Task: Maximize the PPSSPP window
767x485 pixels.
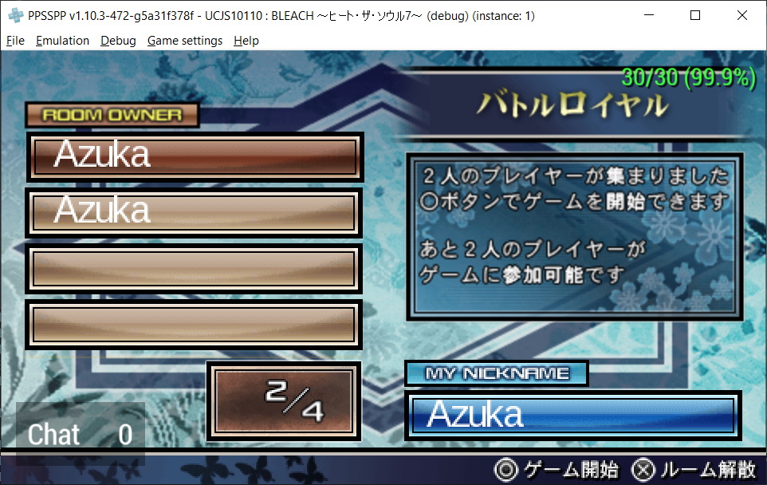Action: 694,15
